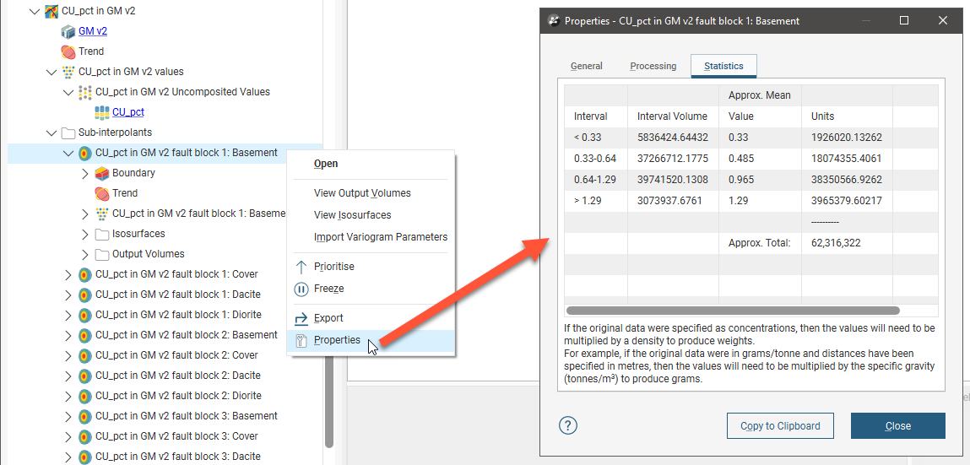Viewport: 970px width, 465px height.
Task: Expand fault block 1: Dacite interpolant
Action: coord(68,295)
